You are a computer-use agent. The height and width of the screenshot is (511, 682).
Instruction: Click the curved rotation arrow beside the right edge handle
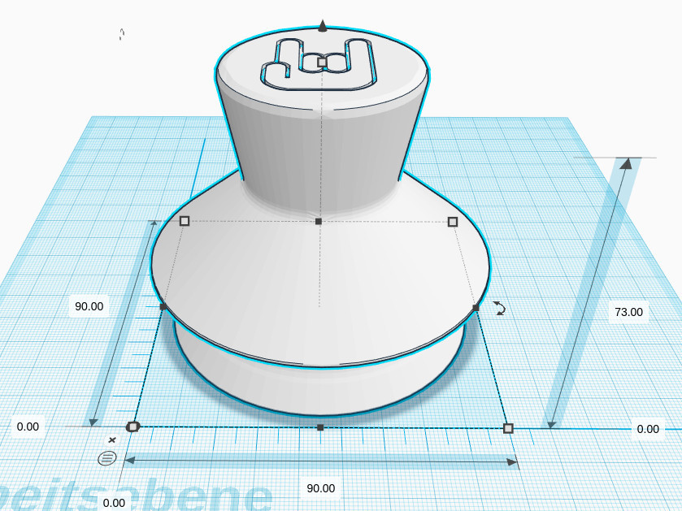point(500,308)
